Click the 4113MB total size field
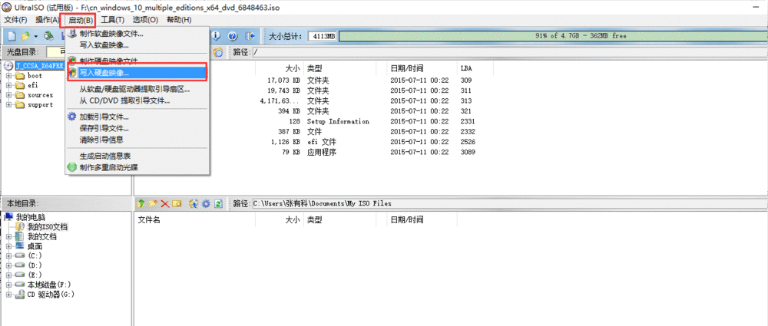 point(323,36)
